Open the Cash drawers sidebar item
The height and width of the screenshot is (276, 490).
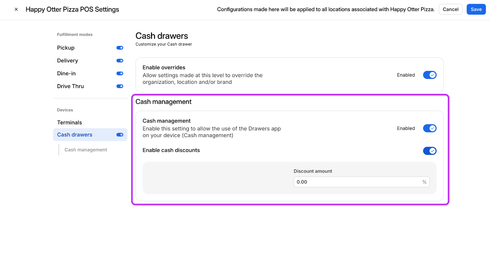pos(90,135)
